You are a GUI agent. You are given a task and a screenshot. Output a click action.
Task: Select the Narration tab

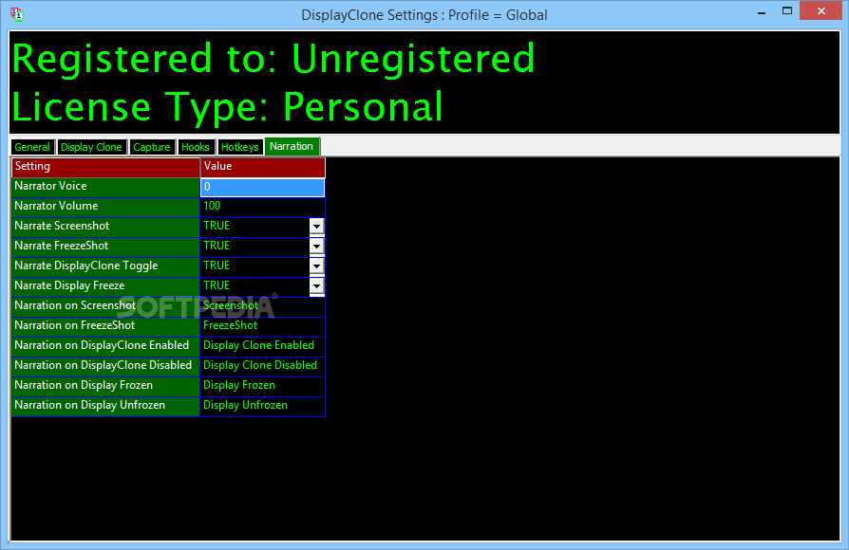pyautogui.click(x=292, y=146)
